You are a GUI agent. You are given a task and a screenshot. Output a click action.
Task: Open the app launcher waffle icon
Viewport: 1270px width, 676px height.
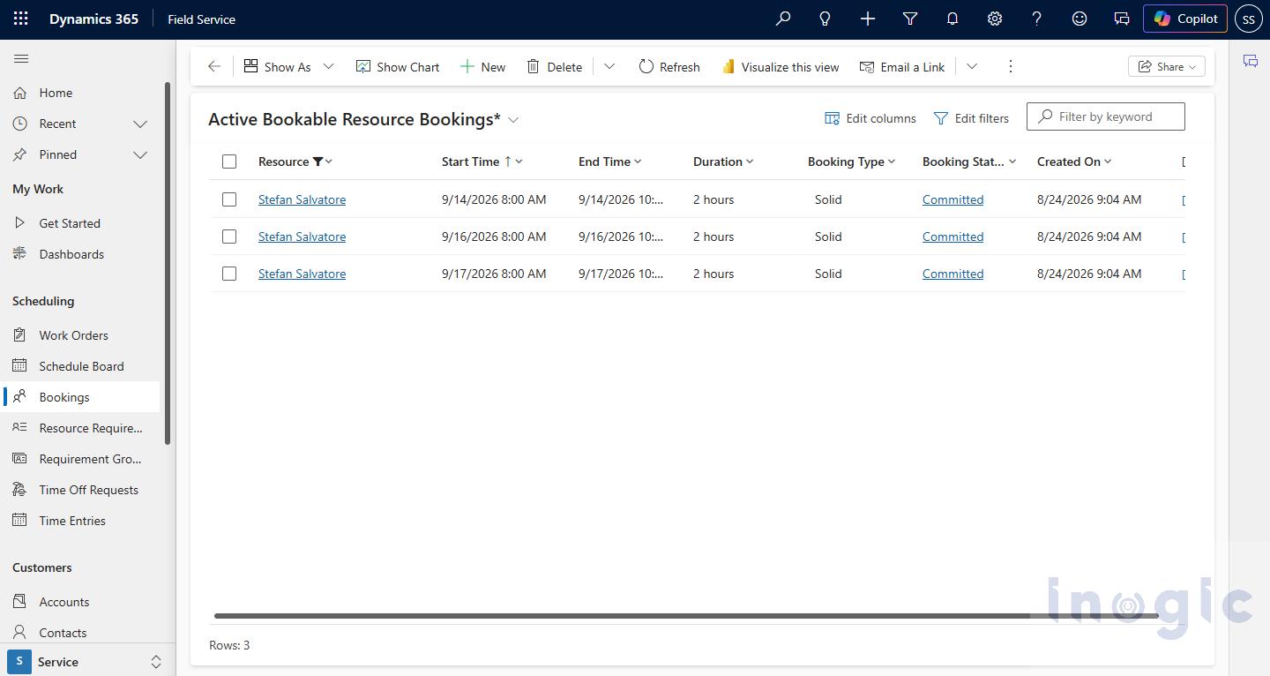pyautogui.click(x=21, y=19)
